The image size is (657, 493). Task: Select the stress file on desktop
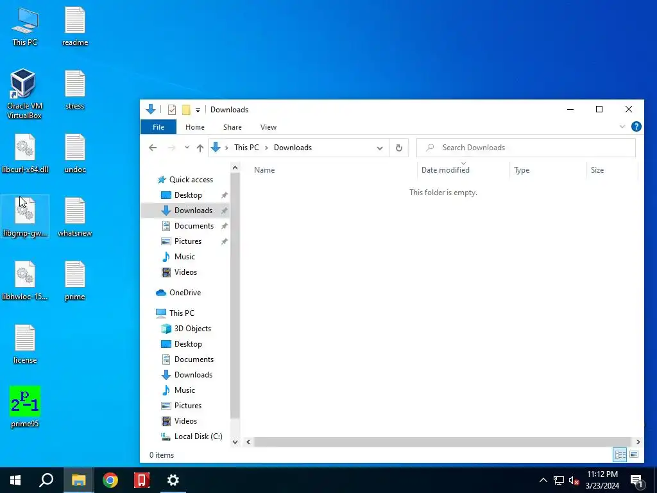75,90
